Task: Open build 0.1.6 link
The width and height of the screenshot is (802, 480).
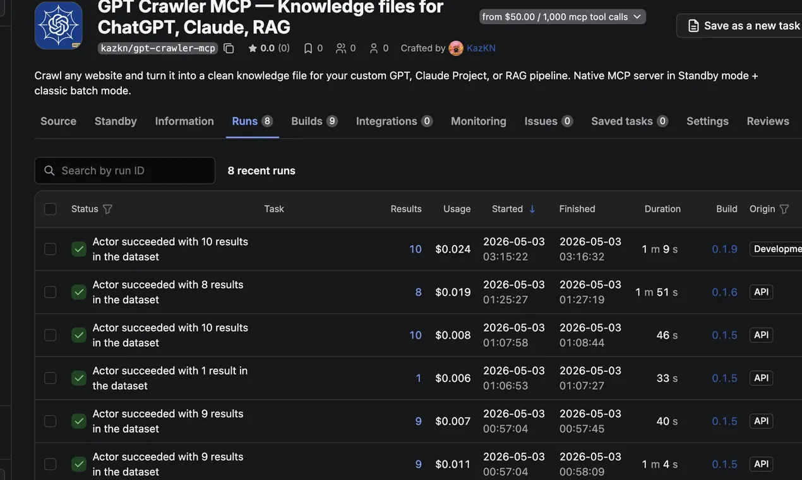Action: coord(724,292)
